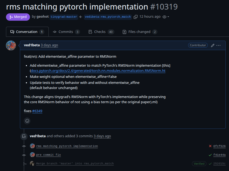Click the comment's '3 days ago' timestamp
The width and height of the screenshot is (229, 171).
click(x=49, y=45)
